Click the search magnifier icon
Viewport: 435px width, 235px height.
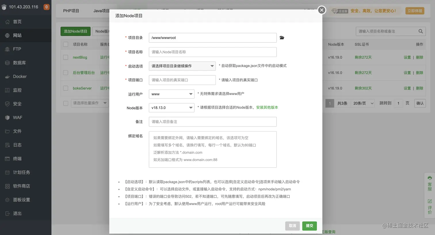point(421,31)
